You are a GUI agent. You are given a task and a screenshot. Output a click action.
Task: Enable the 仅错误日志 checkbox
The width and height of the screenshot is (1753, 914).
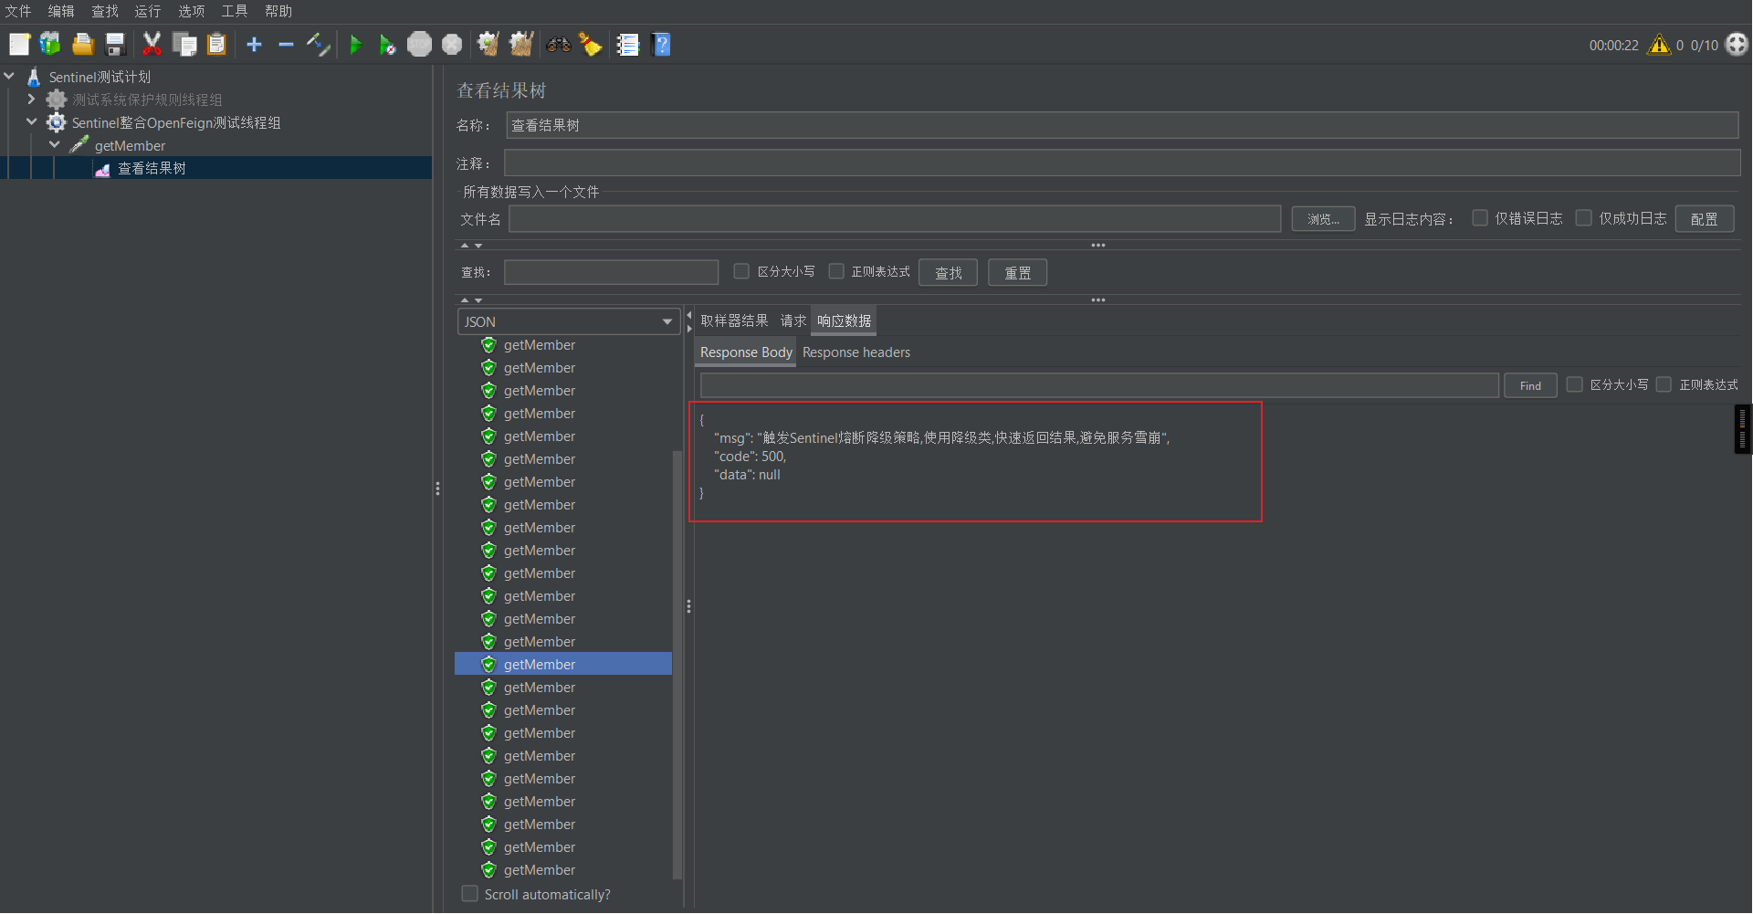tap(1480, 218)
